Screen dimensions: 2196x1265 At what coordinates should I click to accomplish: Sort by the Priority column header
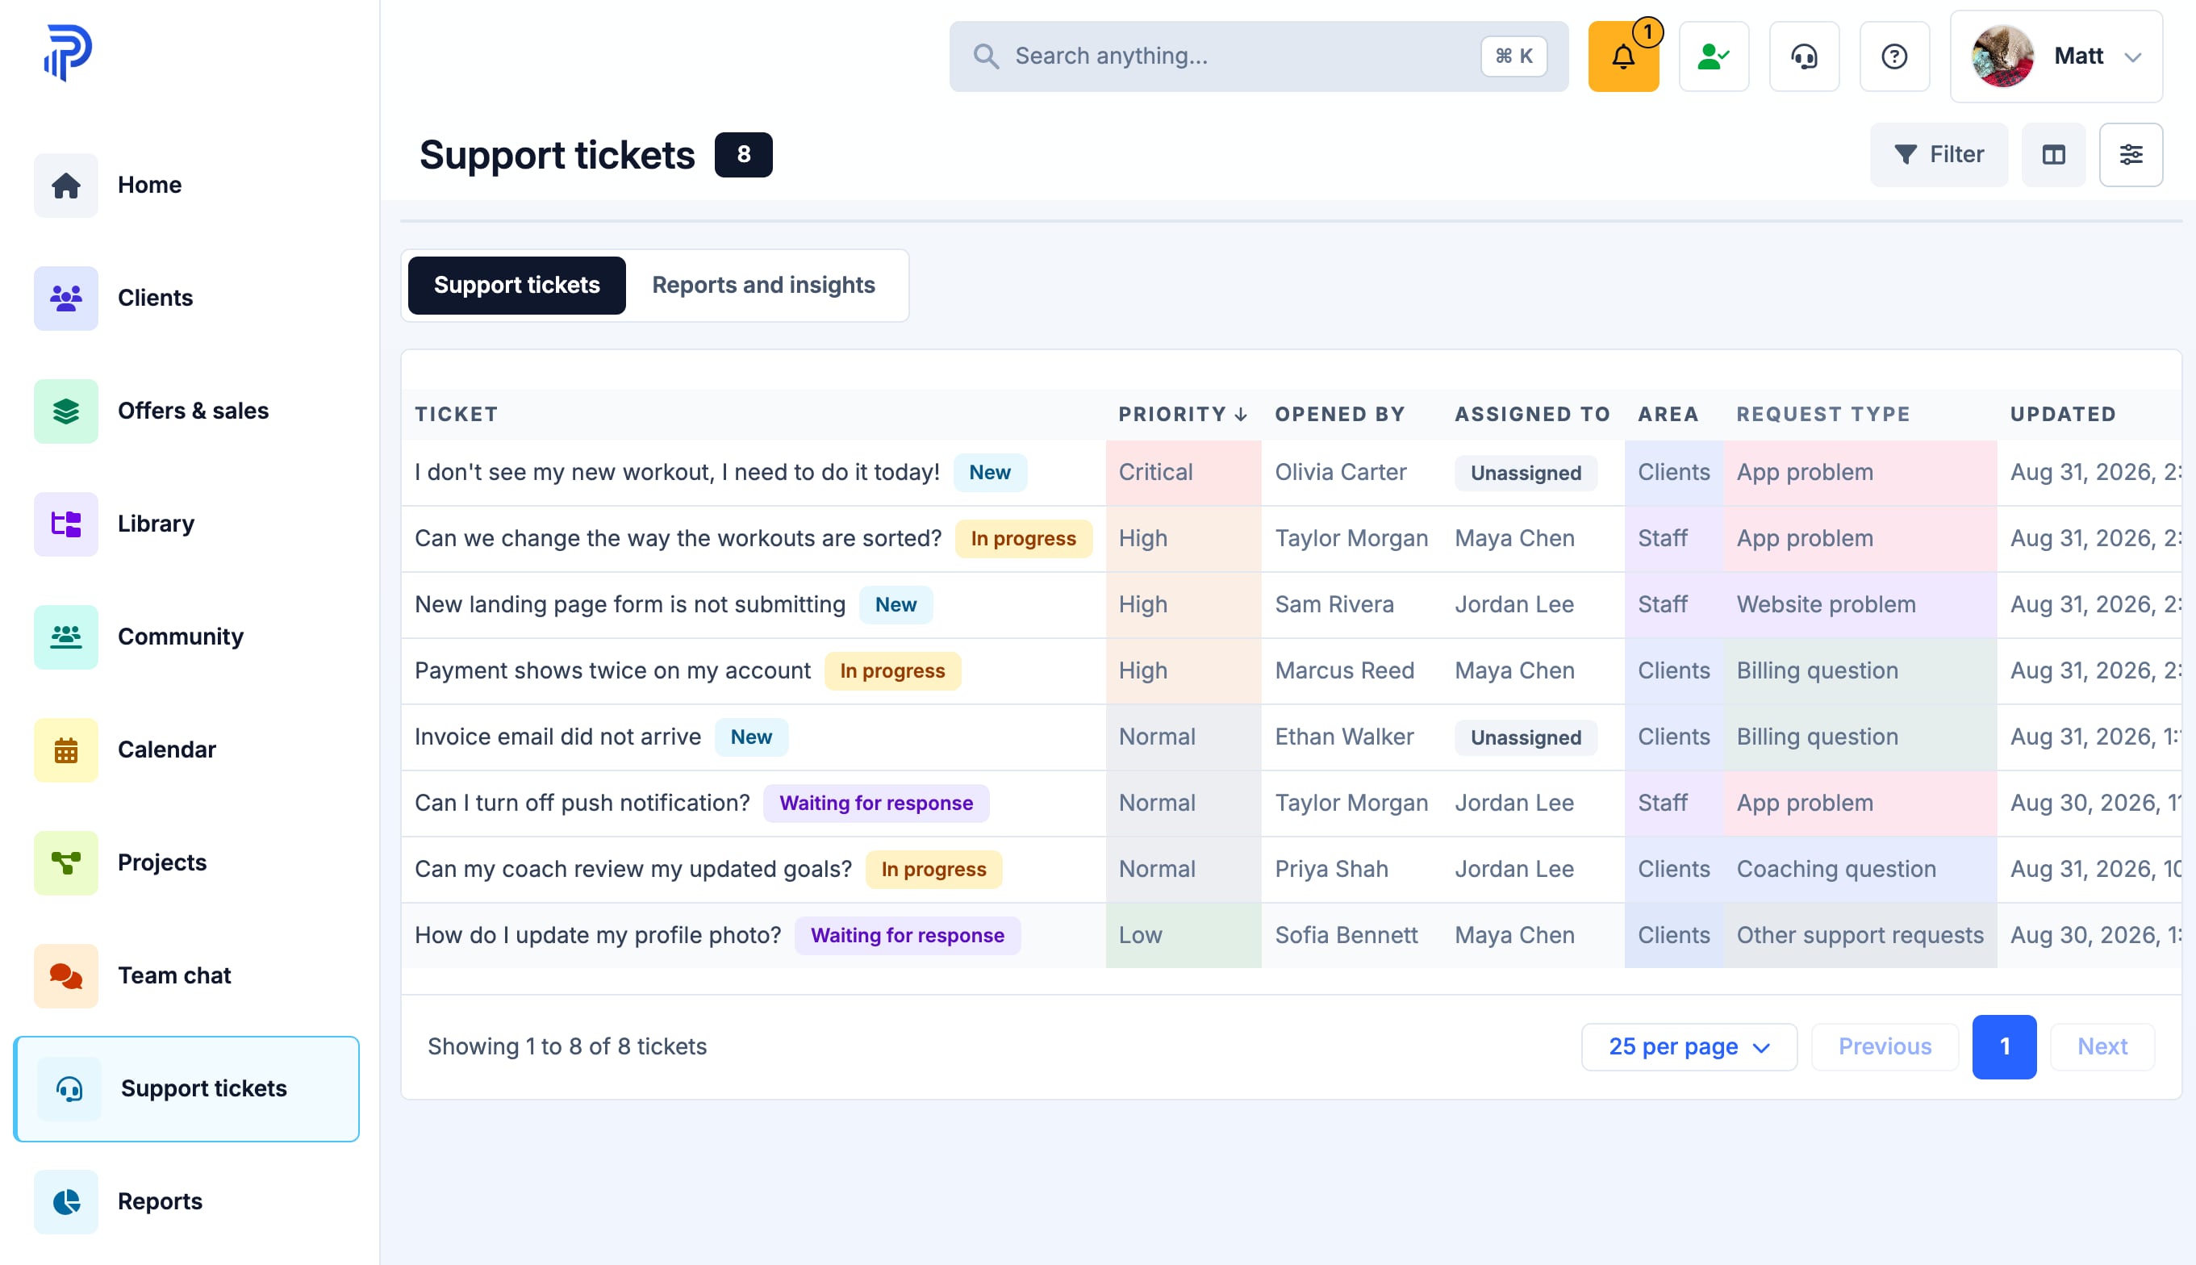point(1182,415)
